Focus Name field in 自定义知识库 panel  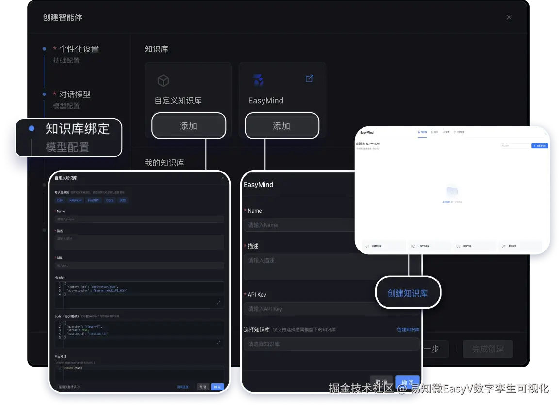139,219
